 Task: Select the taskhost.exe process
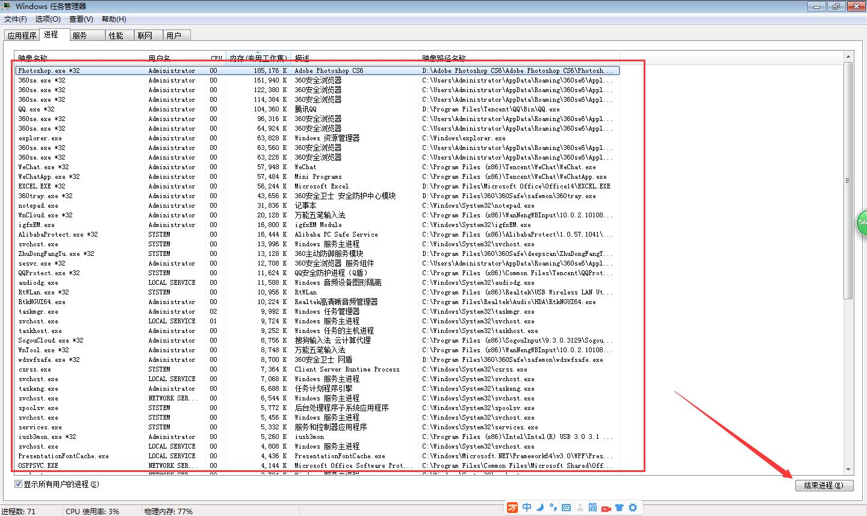point(317,331)
